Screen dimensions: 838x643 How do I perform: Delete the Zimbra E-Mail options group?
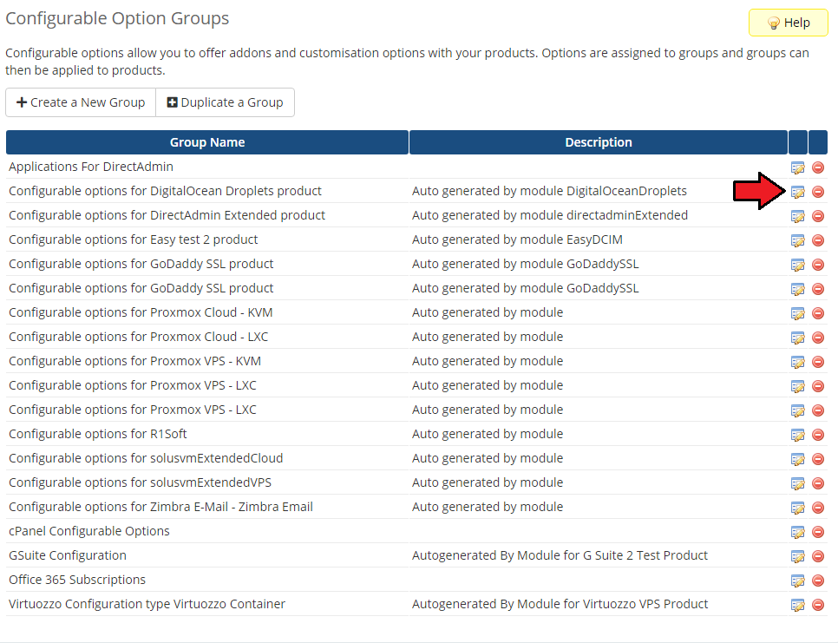click(x=818, y=508)
